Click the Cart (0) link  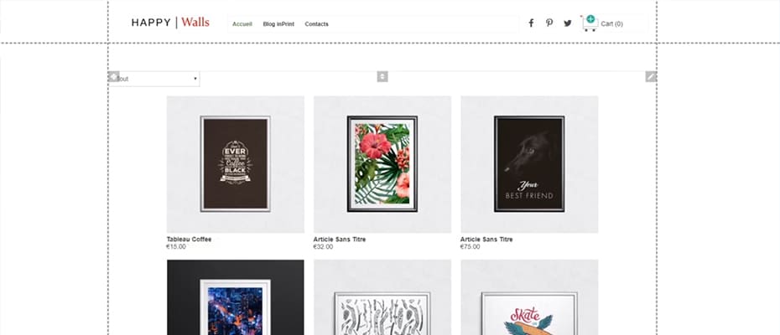[611, 23]
